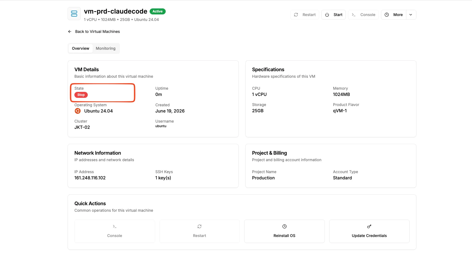Click the key icon on Update Credentials

(x=369, y=226)
